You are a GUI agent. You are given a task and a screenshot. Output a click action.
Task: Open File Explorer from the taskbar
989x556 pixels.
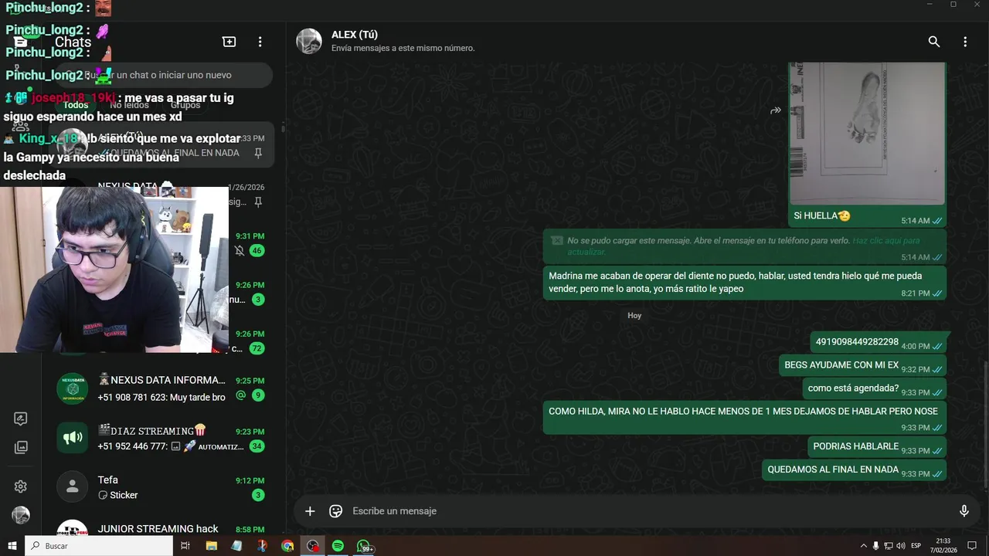(x=211, y=546)
